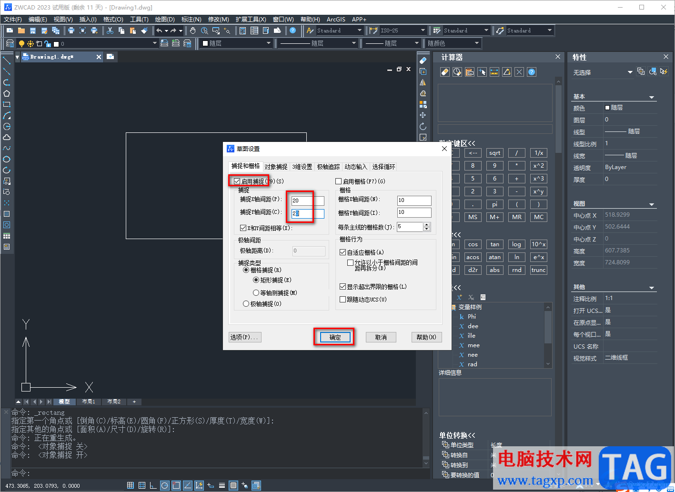Switch to the 动态输入 tab
This screenshot has width=675, height=492.
tap(356, 167)
